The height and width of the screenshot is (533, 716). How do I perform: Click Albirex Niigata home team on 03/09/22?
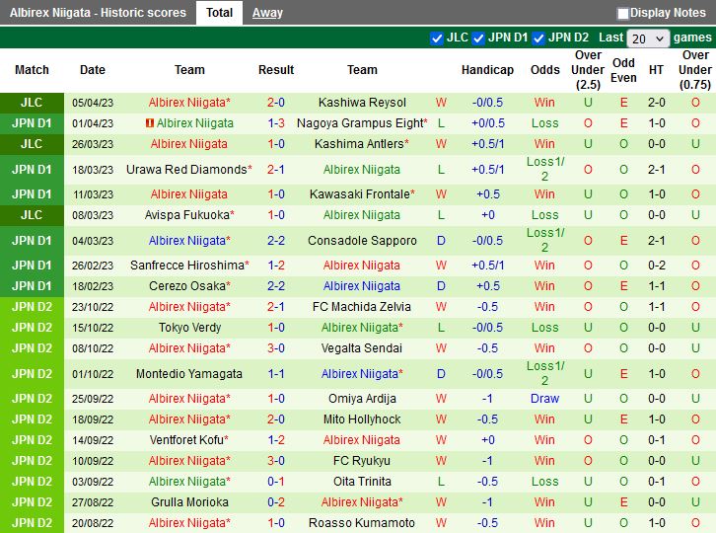click(189, 482)
